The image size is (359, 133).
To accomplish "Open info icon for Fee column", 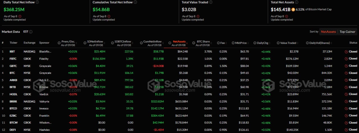I will (x=218, y=43).
